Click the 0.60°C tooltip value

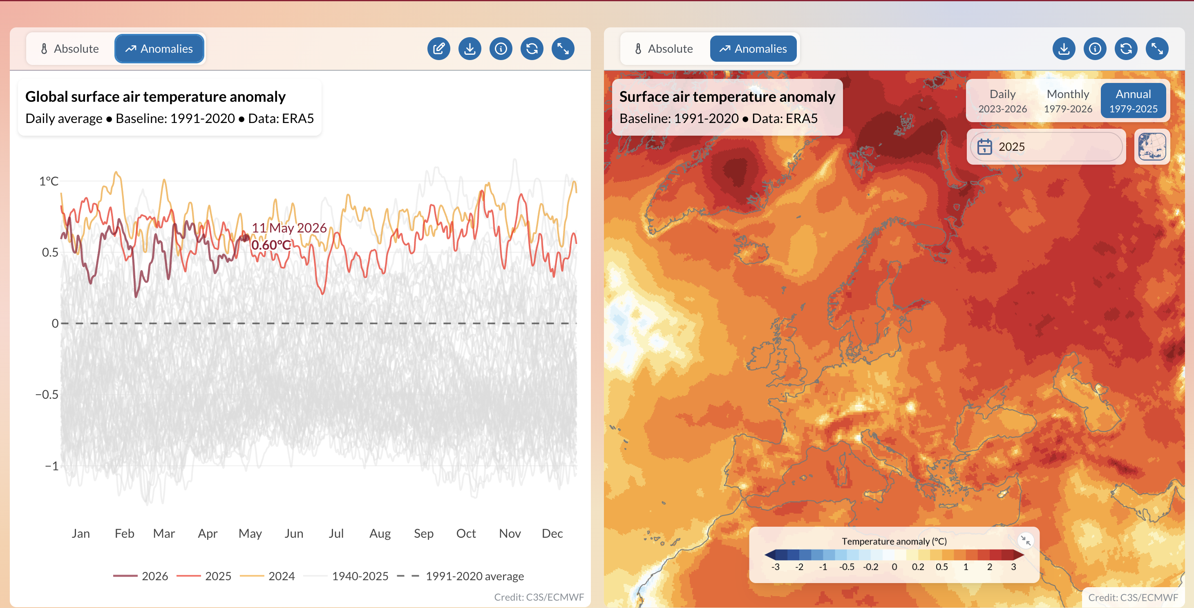(271, 245)
